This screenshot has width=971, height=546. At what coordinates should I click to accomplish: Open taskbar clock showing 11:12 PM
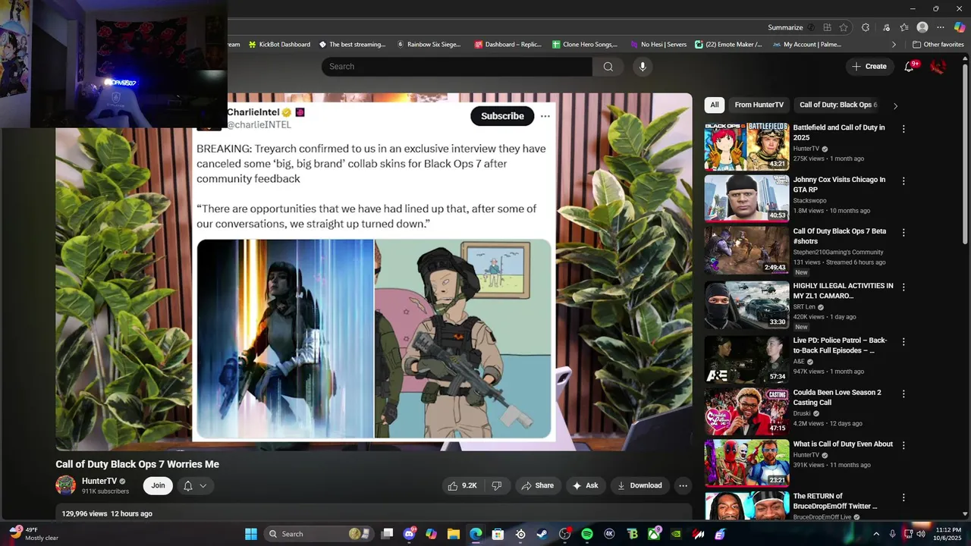click(x=948, y=534)
